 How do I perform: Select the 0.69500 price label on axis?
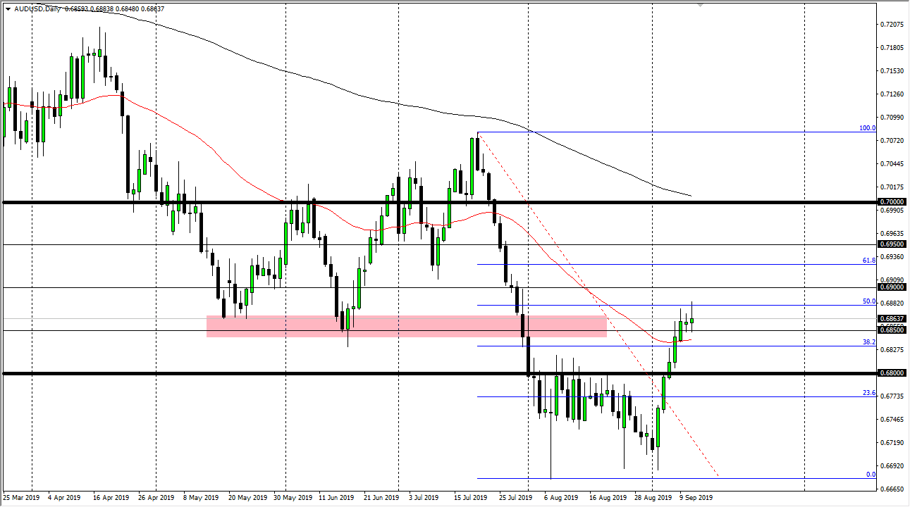[x=892, y=244]
